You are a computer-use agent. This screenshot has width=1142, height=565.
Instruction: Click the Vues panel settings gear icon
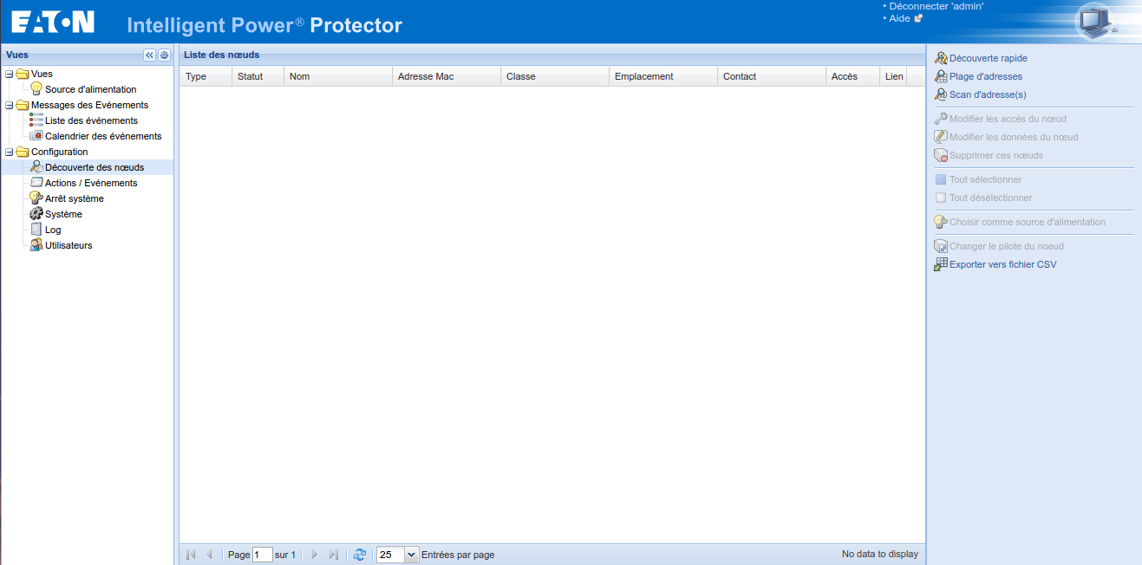164,55
